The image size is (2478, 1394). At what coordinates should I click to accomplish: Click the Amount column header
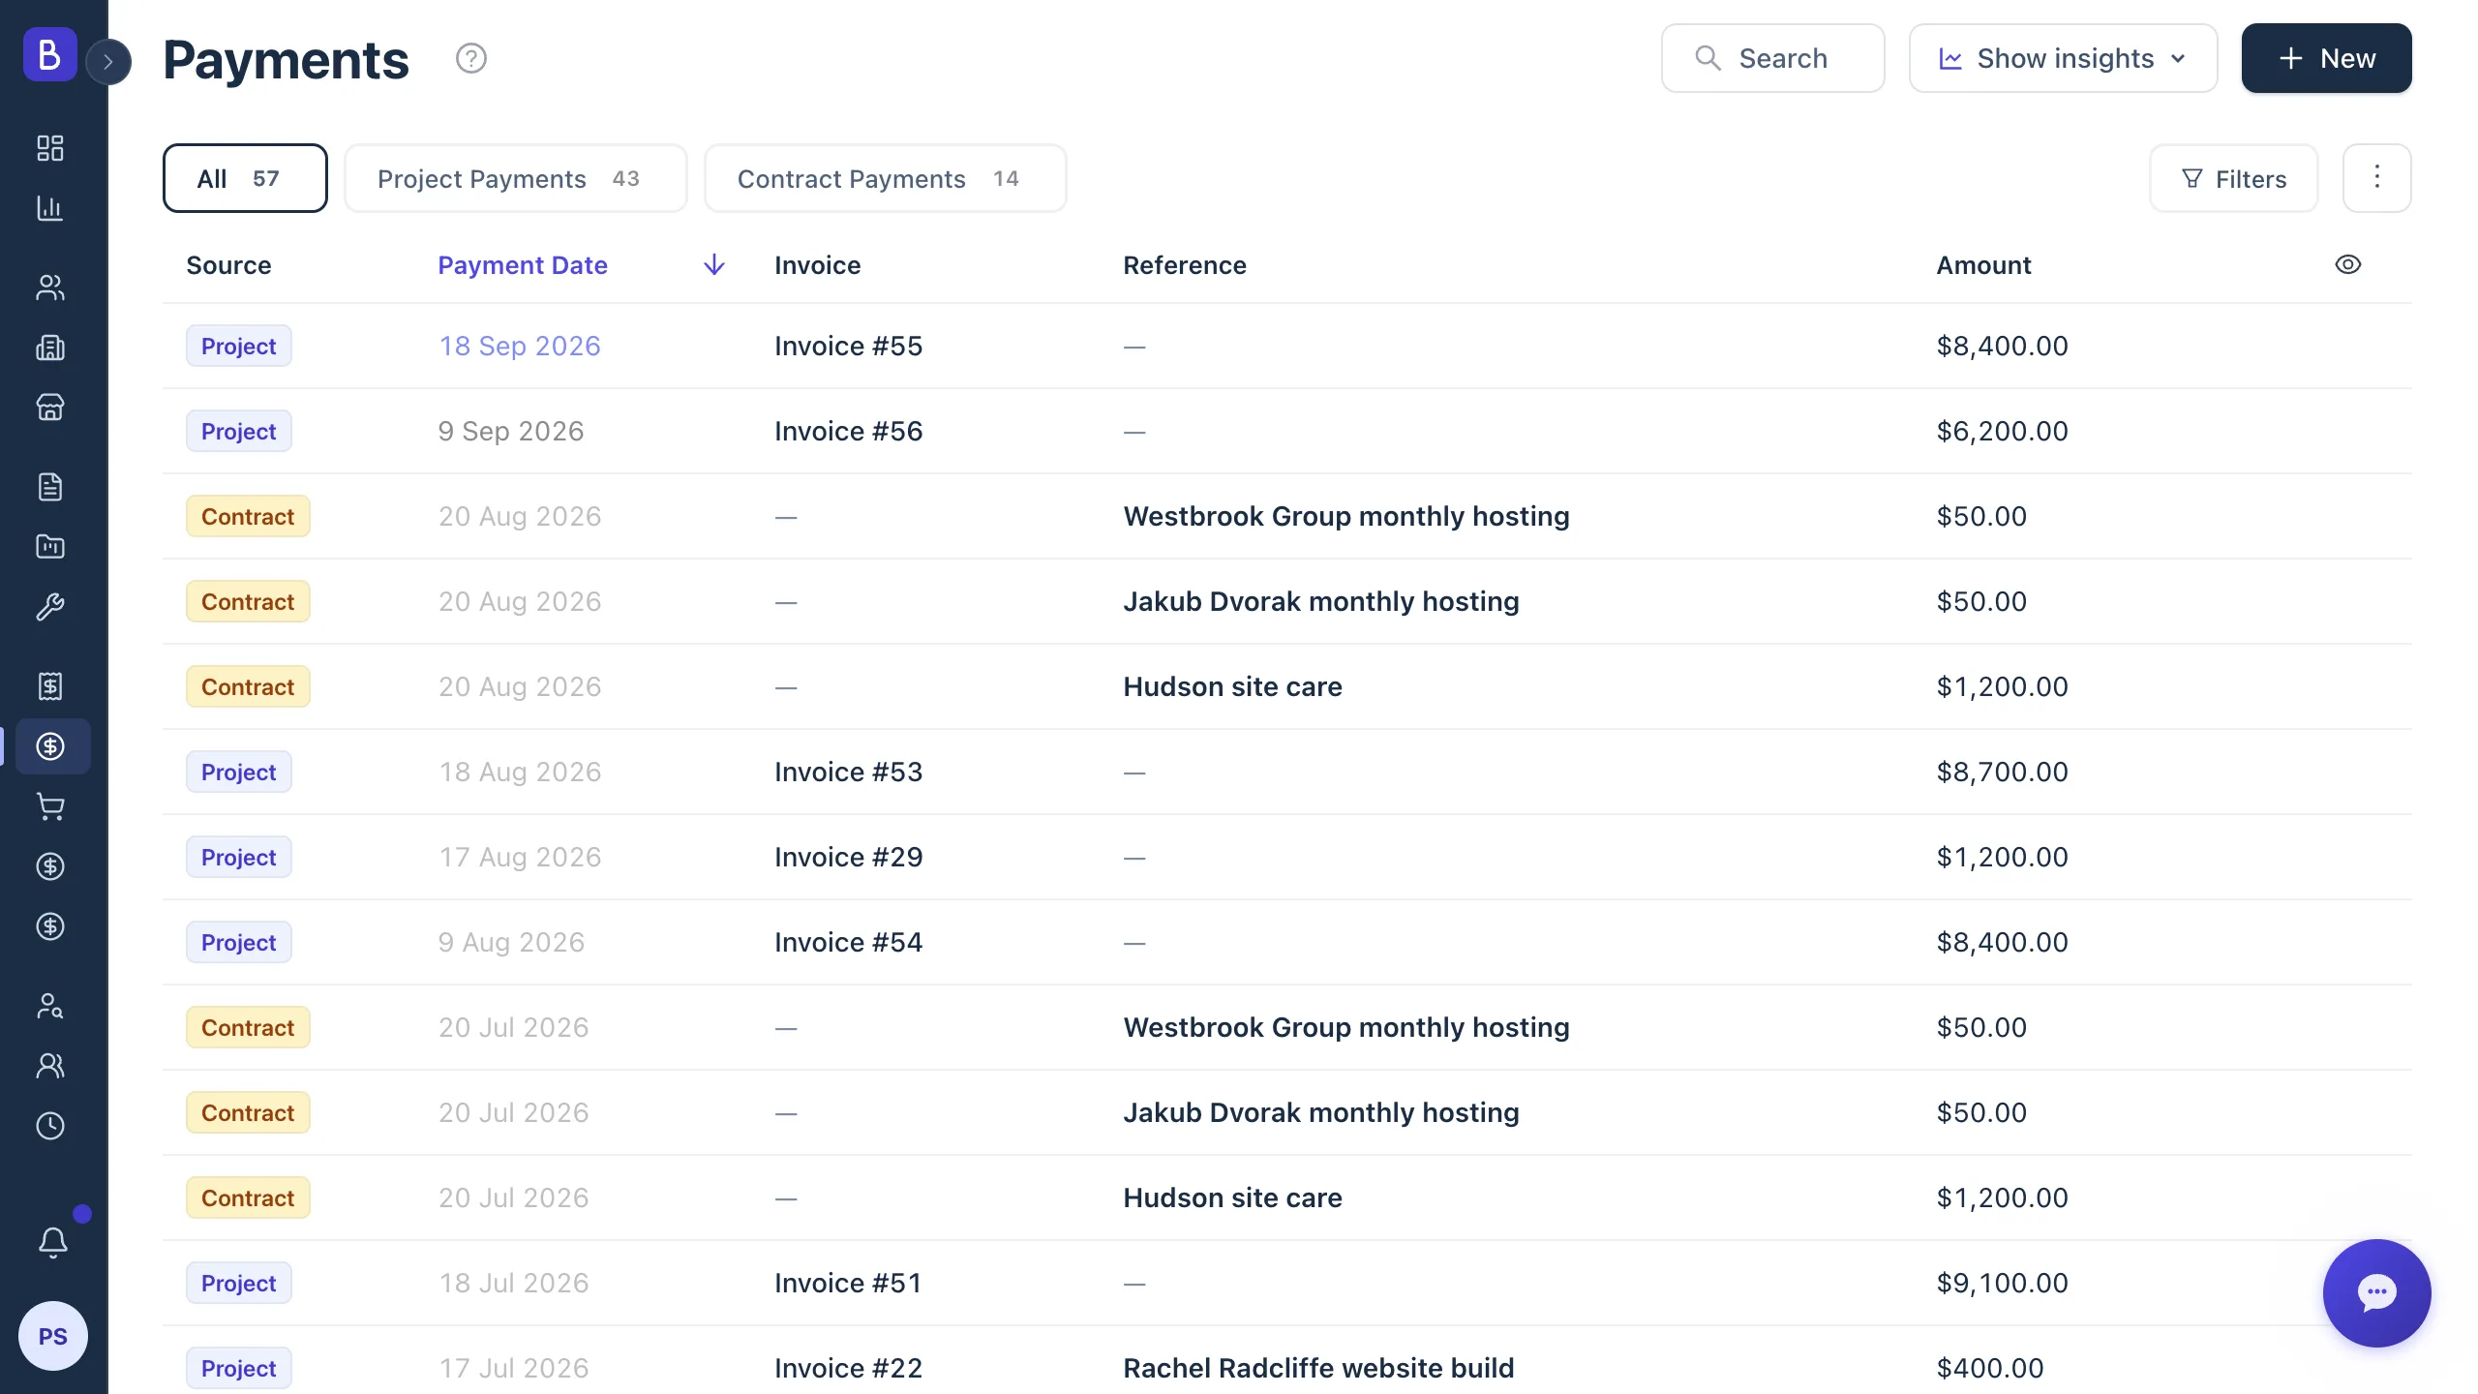(x=1983, y=265)
